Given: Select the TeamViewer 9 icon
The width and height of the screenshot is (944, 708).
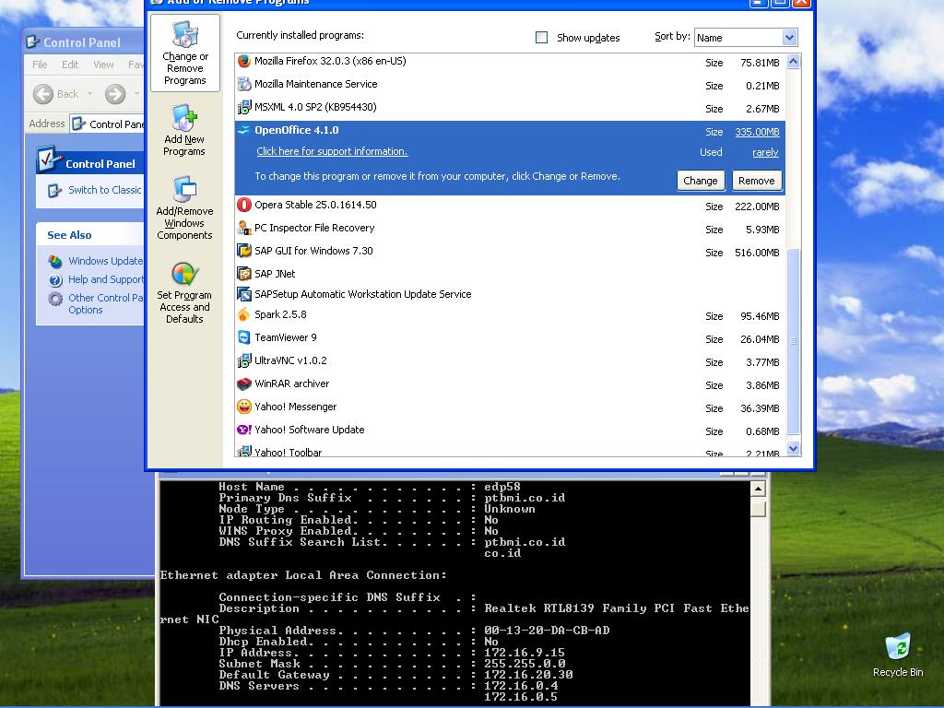Looking at the screenshot, I should (244, 338).
